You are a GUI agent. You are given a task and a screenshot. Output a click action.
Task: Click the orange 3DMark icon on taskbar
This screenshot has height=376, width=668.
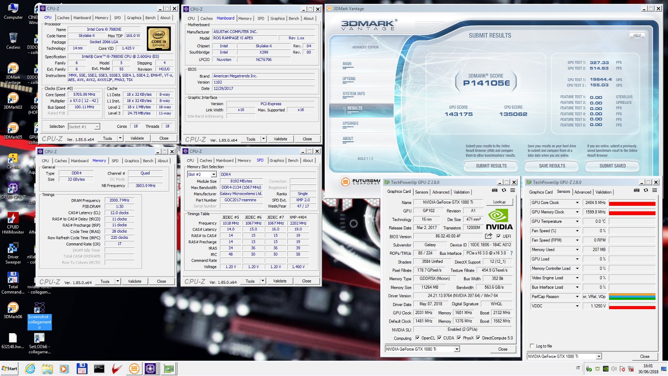coord(134,369)
